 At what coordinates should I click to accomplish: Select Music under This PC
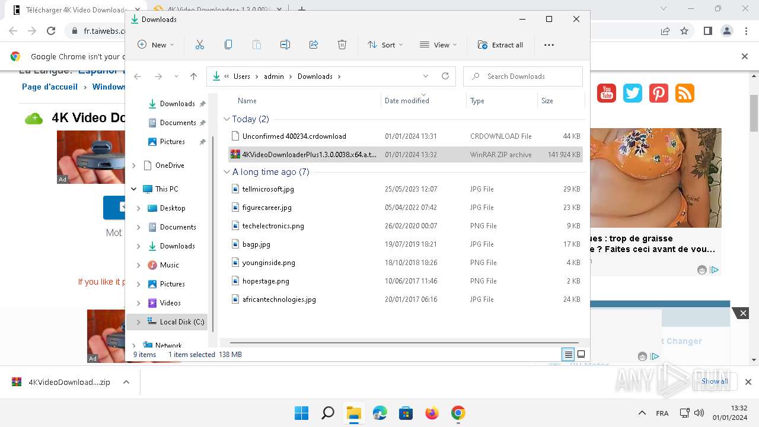click(x=170, y=265)
